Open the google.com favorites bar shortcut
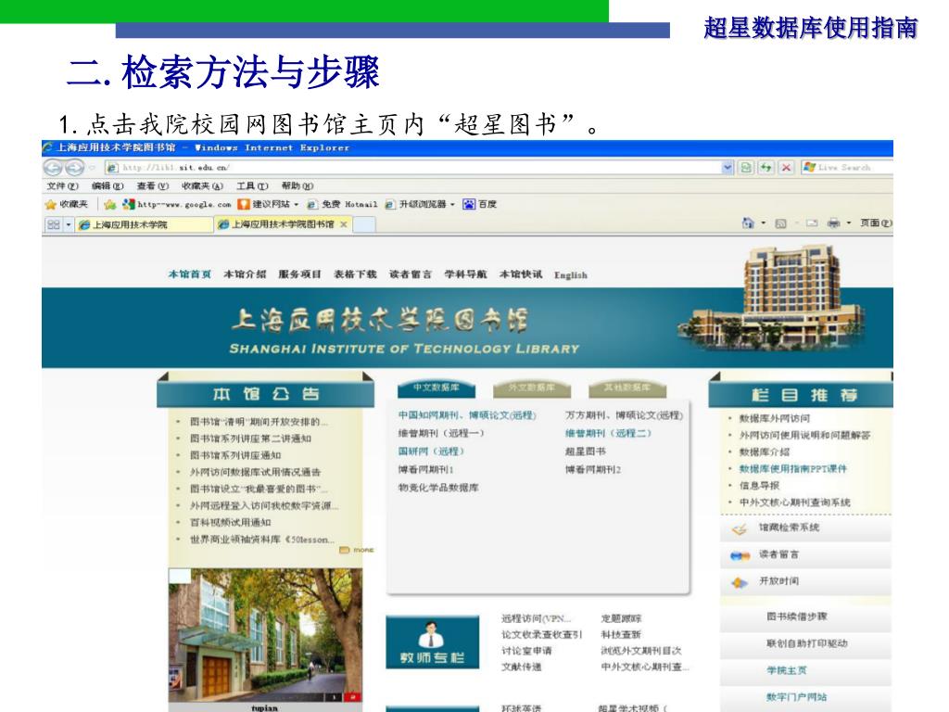This screenshot has height=712, width=949. [x=177, y=204]
